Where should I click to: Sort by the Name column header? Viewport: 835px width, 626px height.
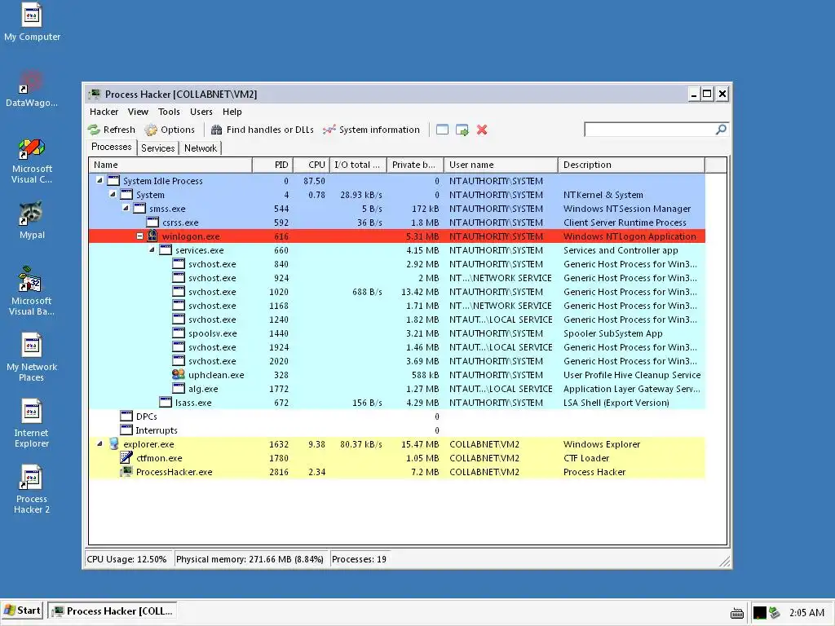tap(170, 165)
